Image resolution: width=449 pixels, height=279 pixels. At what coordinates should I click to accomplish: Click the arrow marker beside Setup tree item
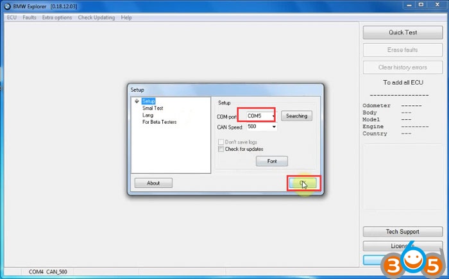[137, 101]
